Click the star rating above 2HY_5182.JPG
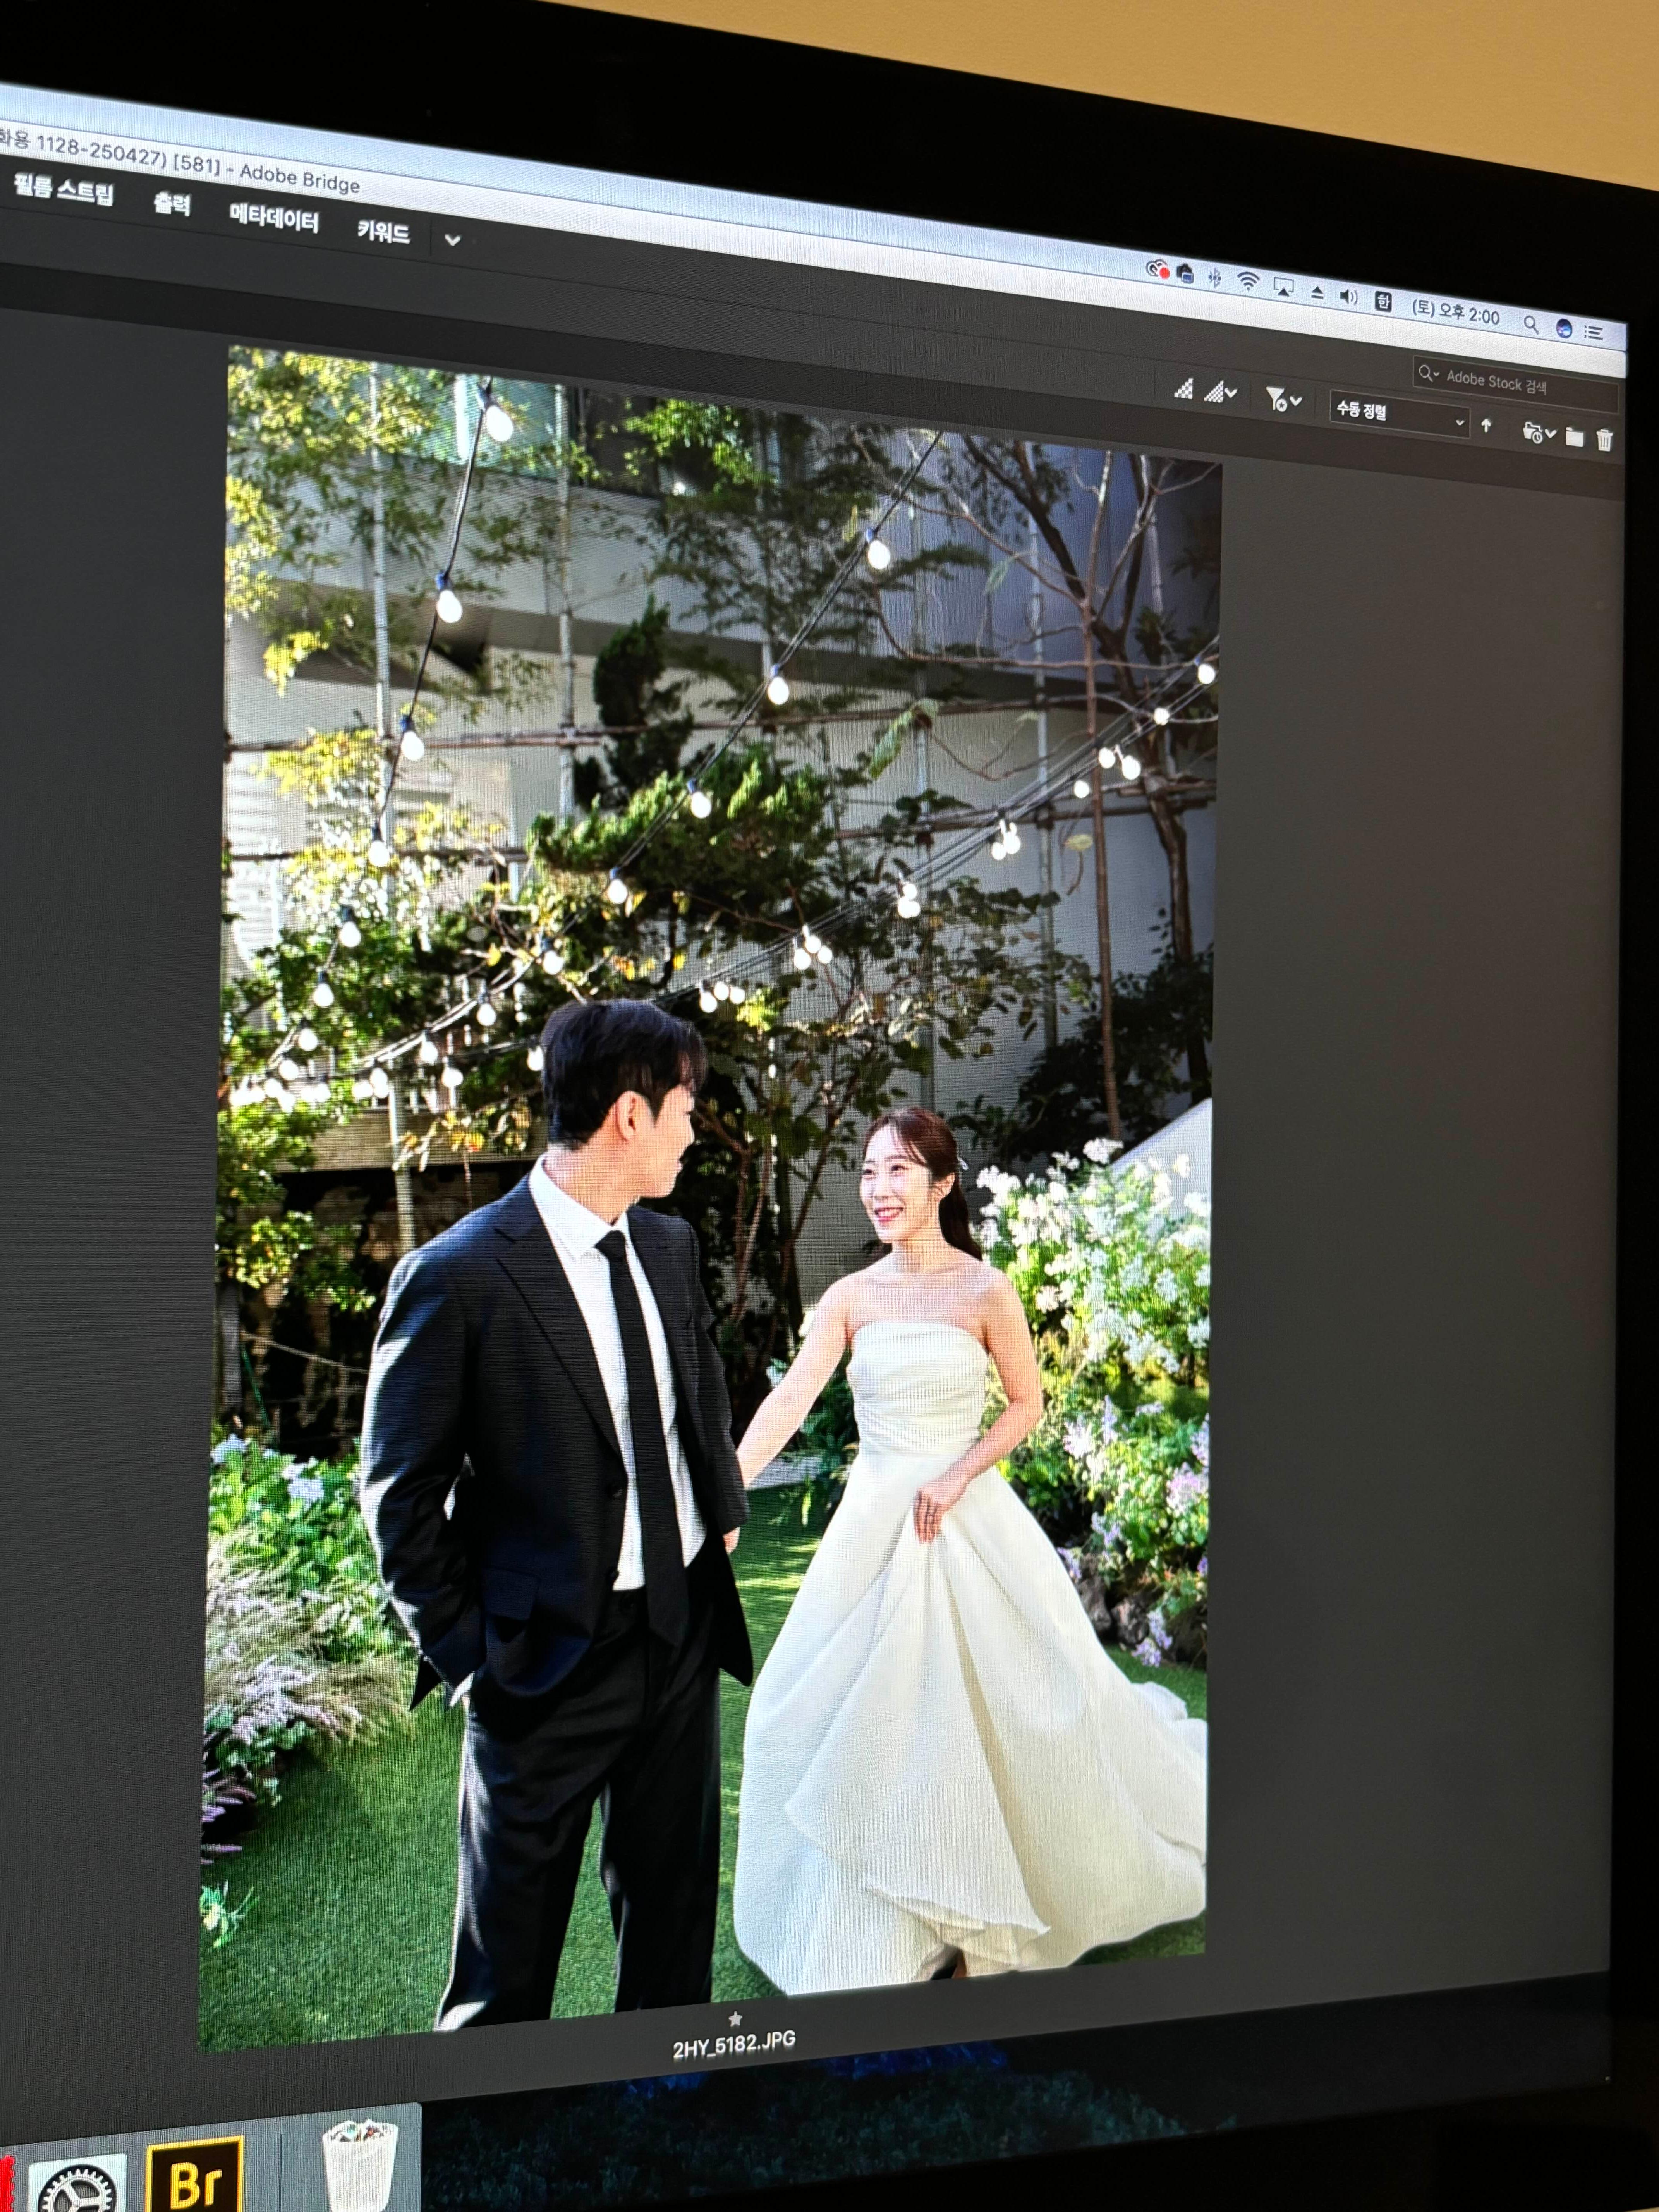Image resolution: width=1659 pixels, height=2212 pixels. click(x=735, y=2019)
